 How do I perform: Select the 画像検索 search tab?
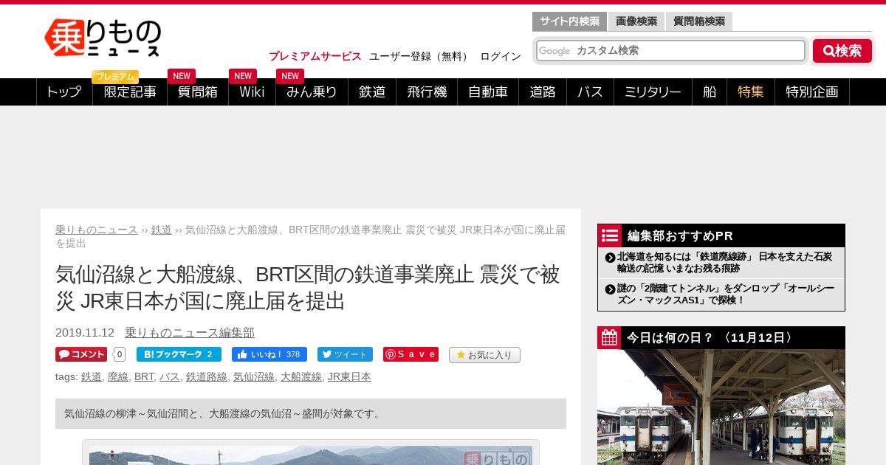636,21
